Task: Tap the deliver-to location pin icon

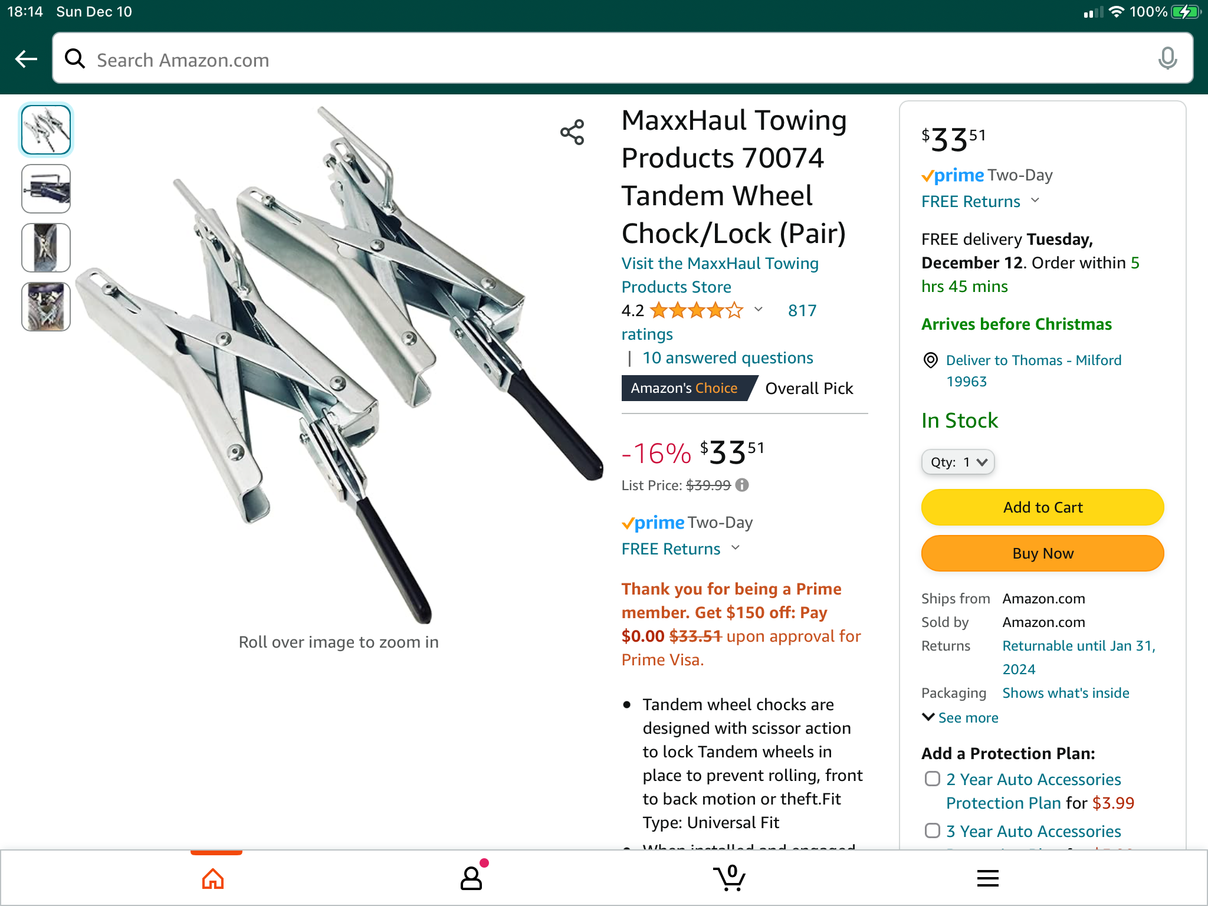Action: pos(930,360)
